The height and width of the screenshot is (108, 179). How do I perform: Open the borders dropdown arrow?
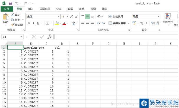click(x=51, y=23)
